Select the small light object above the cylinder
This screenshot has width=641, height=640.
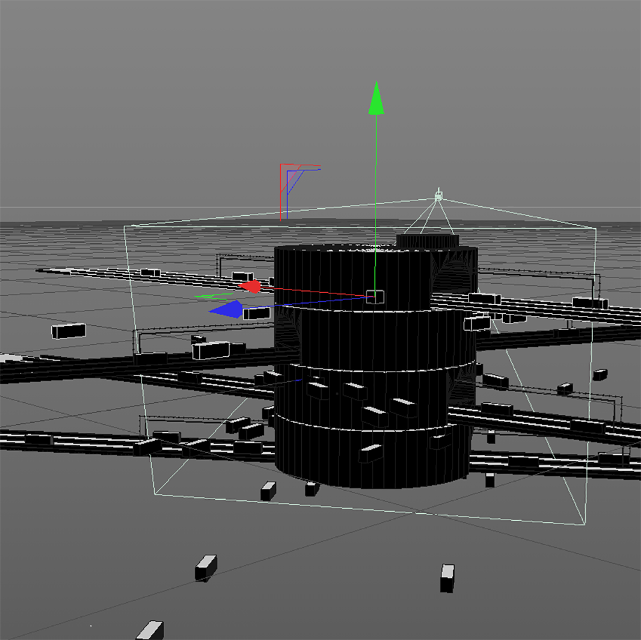pos(438,196)
